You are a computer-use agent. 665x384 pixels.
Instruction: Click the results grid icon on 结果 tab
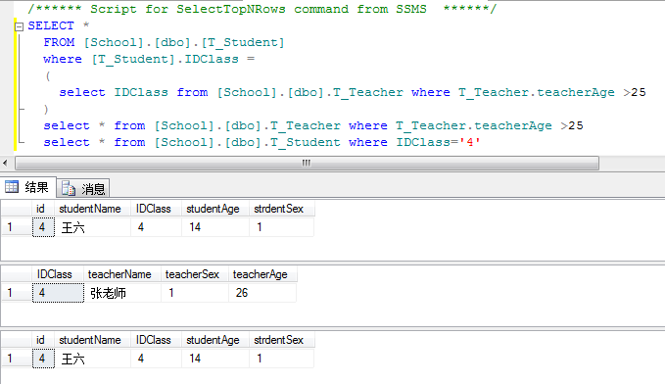(x=12, y=187)
